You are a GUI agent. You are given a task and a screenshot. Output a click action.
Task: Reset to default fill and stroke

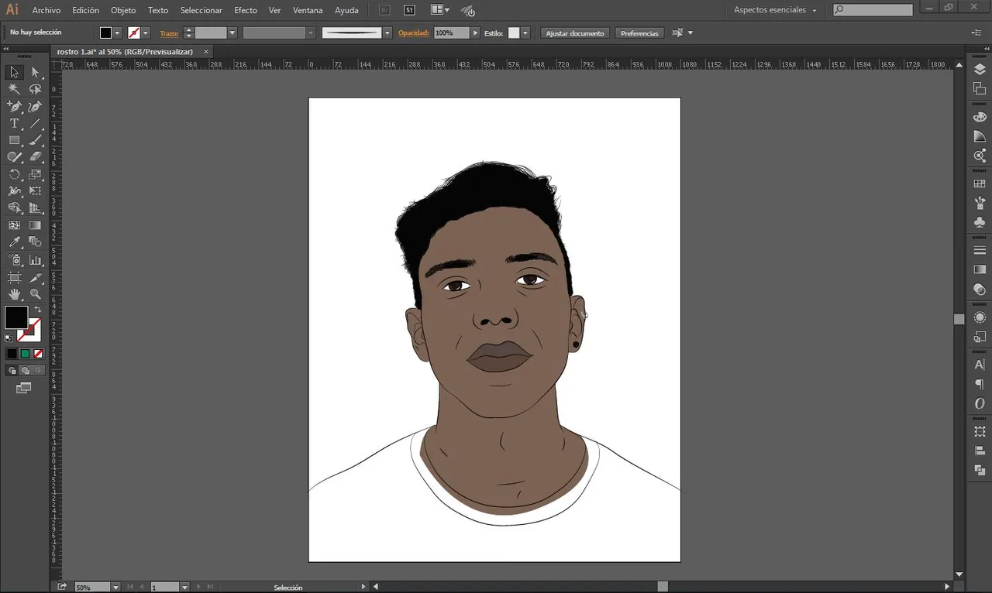pos(9,338)
